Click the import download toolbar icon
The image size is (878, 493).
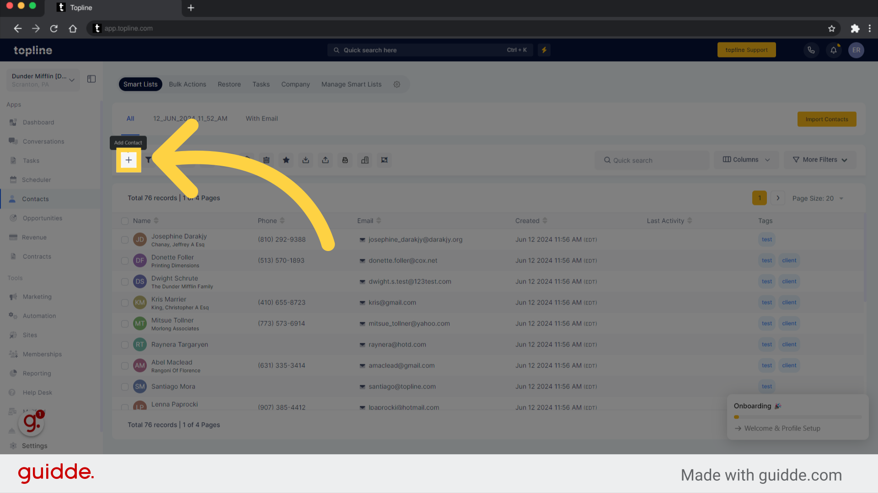(305, 160)
